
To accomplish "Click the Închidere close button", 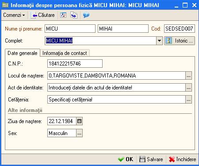I will click(183, 159).
